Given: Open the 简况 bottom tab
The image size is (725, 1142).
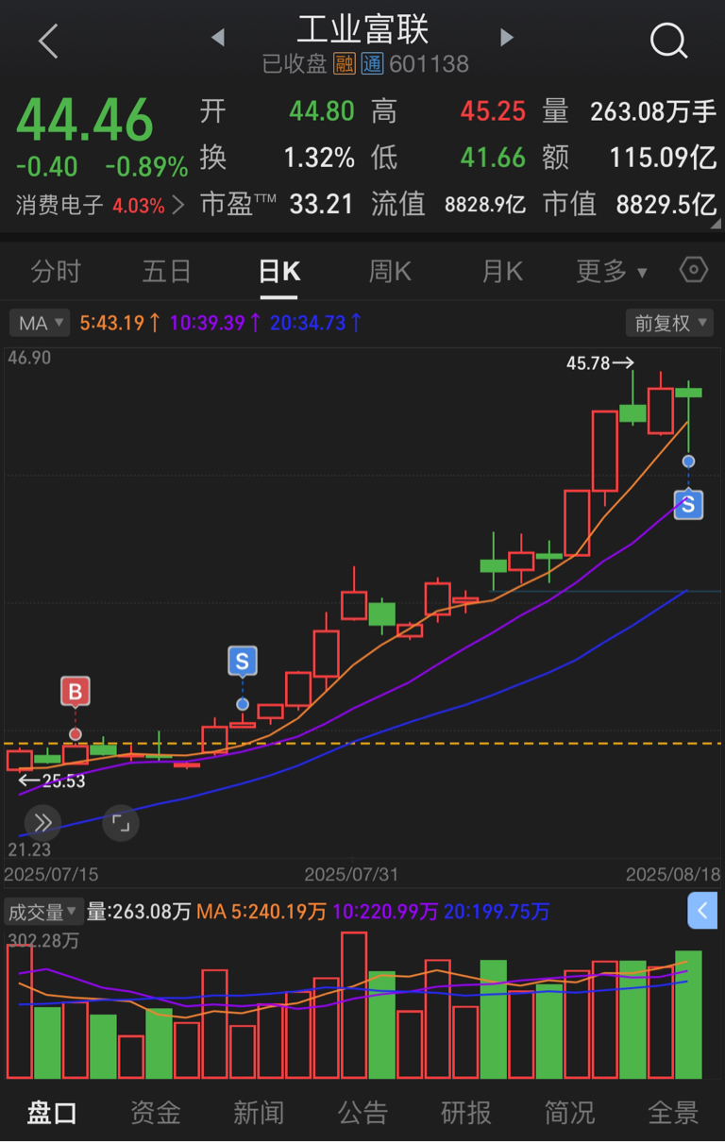Looking at the screenshot, I should click(570, 1113).
